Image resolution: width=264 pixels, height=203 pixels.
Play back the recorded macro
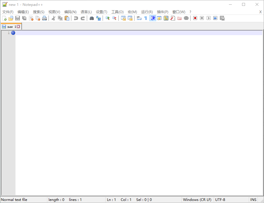(x=209, y=18)
